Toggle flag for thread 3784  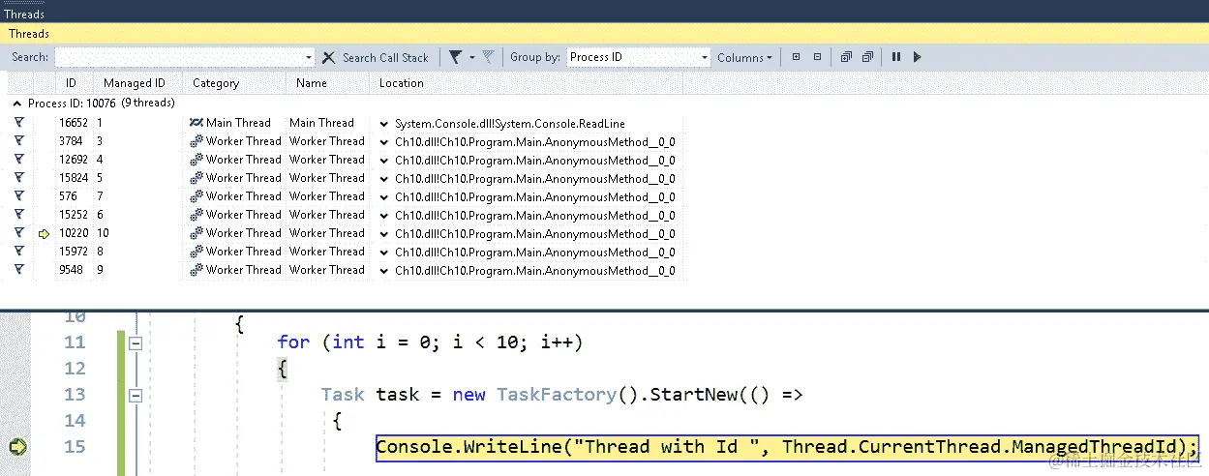tap(18, 141)
